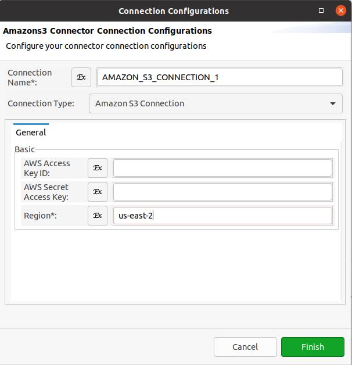This screenshot has width=352, height=365.
Task: Click the 'Basic' group label
Action: (24, 149)
